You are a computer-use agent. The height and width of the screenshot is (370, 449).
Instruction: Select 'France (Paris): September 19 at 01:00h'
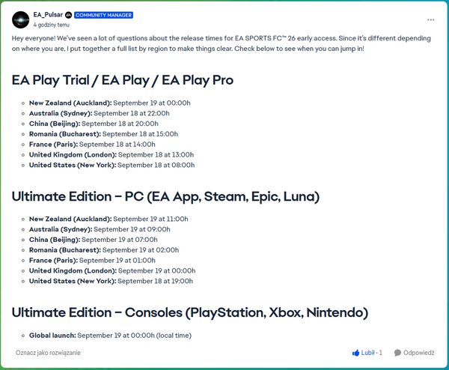(92, 260)
